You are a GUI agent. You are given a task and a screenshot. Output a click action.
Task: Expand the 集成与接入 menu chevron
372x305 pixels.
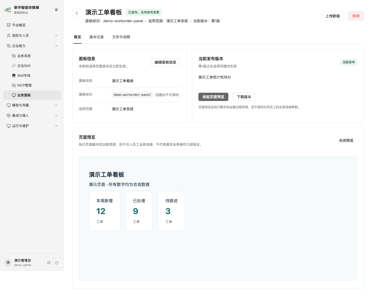point(56,115)
